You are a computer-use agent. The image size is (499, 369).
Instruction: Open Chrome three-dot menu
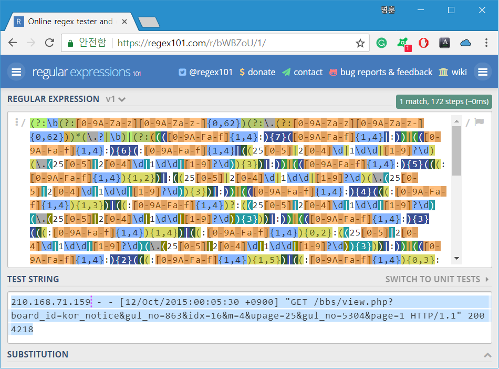click(x=486, y=43)
